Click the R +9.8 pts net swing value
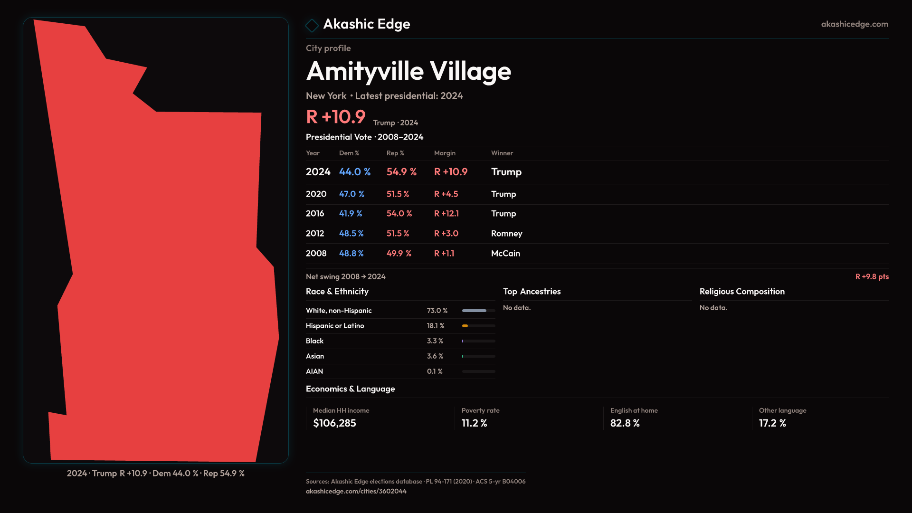The width and height of the screenshot is (912, 513). 872,277
